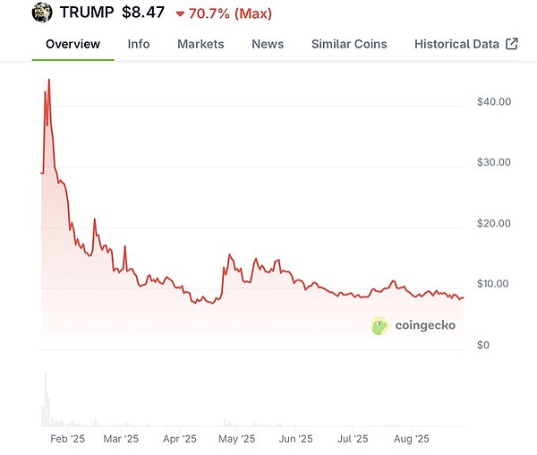Click the coingecko watermark text
Image resolution: width=537 pixels, height=455 pixels.
point(426,325)
